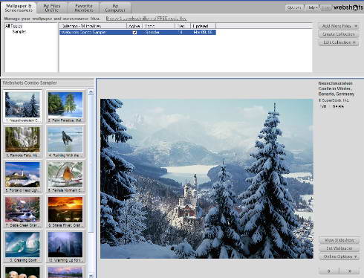
Task: Click the thumbnail list scroll down arrow
Action: tap(91, 275)
